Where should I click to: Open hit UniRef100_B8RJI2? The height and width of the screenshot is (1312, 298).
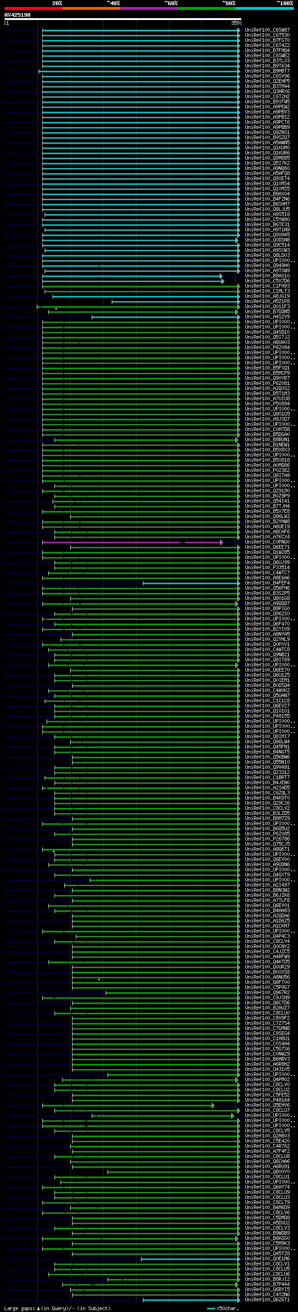[x=267, y=1279]
